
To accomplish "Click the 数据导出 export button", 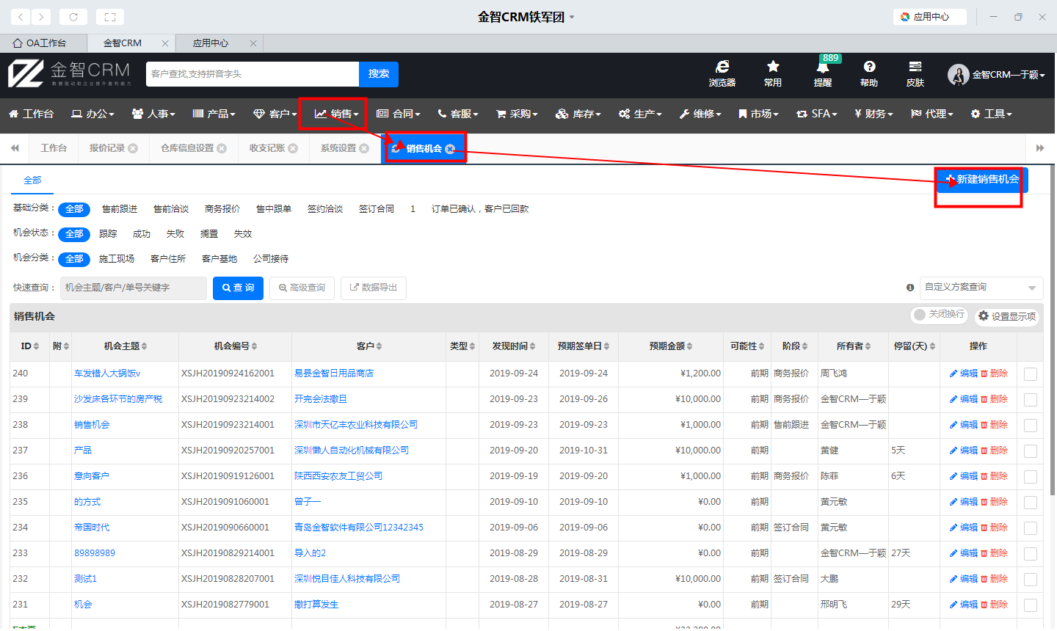I will coord(374,288).
